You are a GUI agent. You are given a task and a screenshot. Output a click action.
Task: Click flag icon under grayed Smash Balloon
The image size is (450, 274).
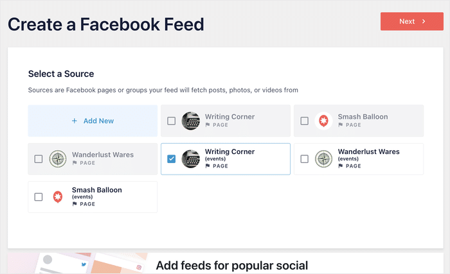[341, 124]
